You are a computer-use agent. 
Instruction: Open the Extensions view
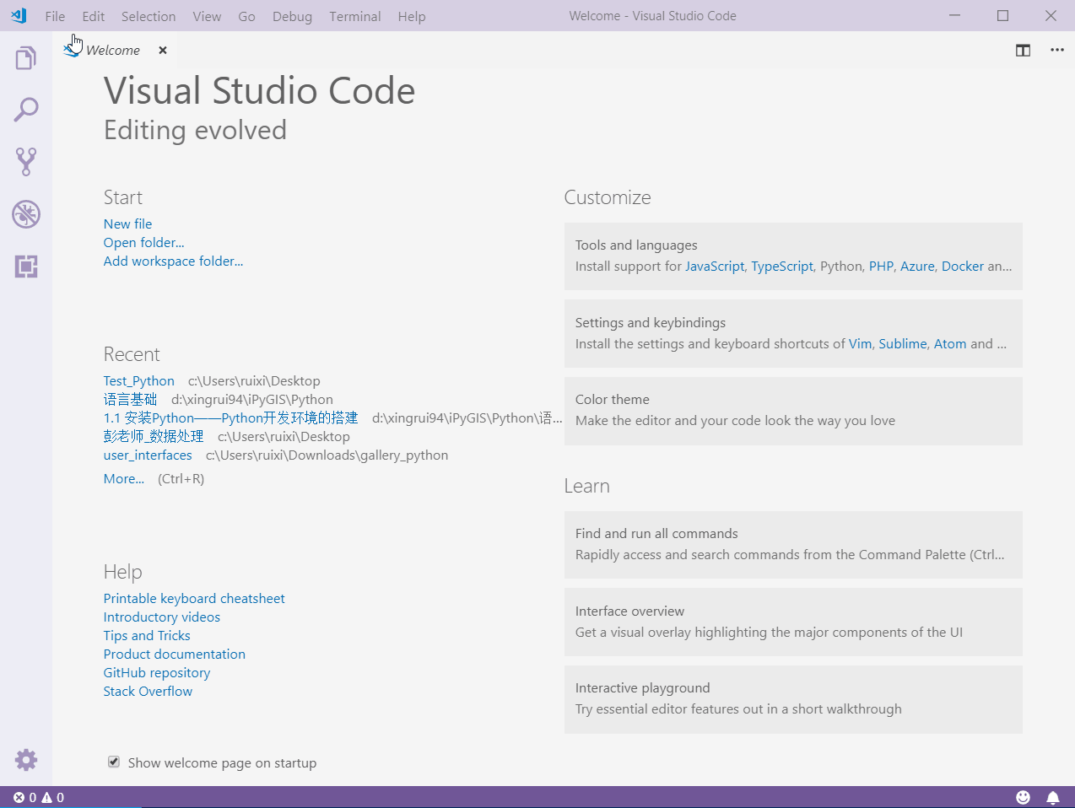pos(26,267)
